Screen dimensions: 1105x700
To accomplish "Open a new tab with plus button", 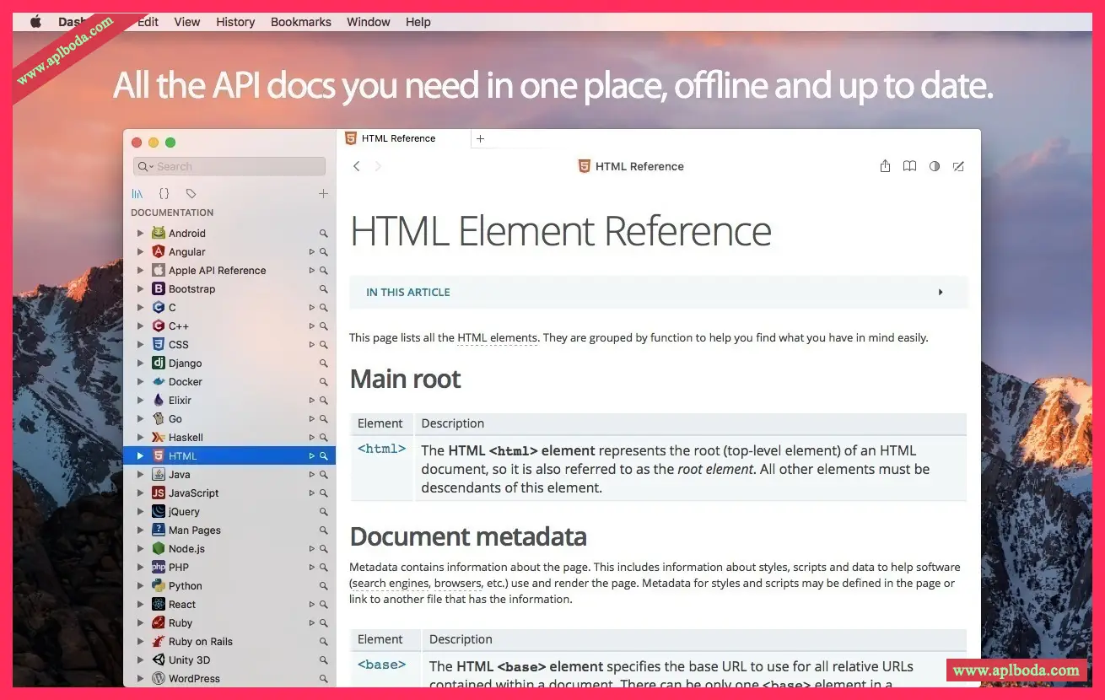I will (x=481, y=138).
